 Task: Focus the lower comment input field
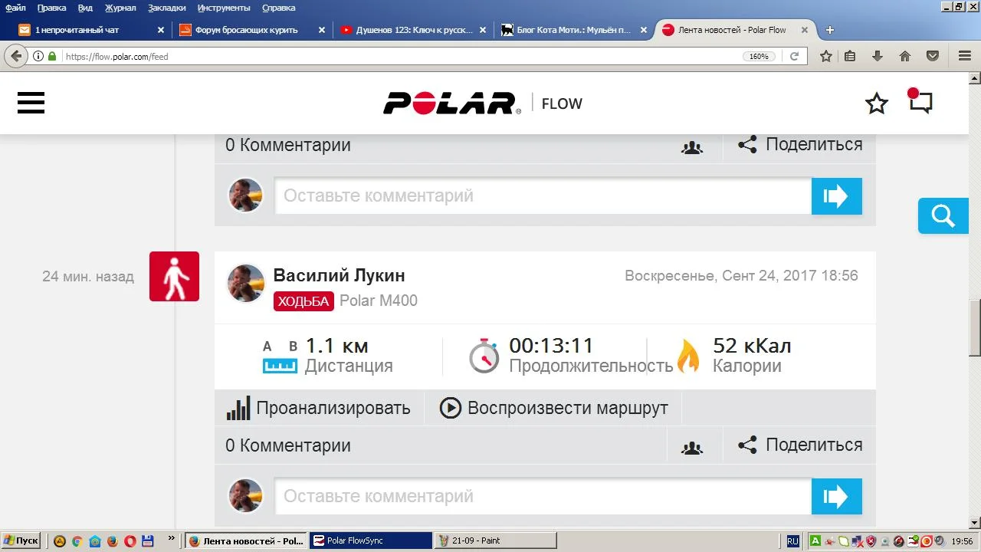pyautogui.click(x=543, y=497)
